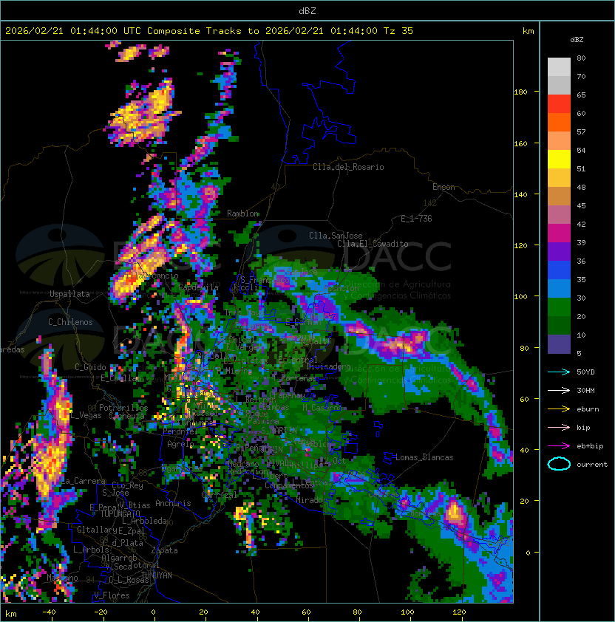The image size is (615, 622).
Task: Click the 'dBZ' label above the color scale
Action: (x=577, y=40)
